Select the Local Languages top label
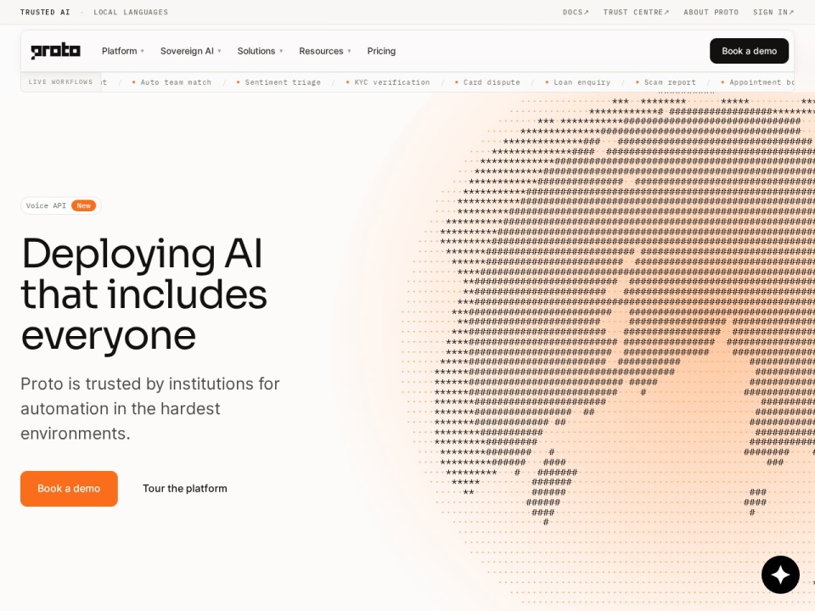The height and width of the screenshot is (611, 815). click(131, 12)
